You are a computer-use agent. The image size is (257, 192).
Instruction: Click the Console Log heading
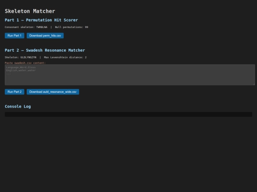click(x=18, y=107)
